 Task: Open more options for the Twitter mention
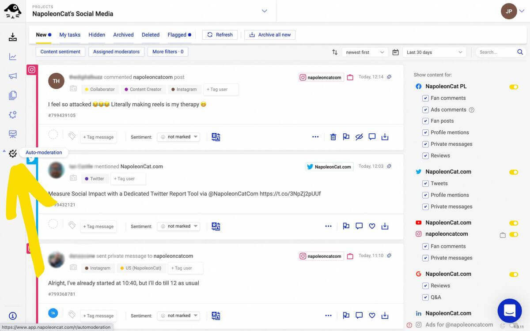[x=328, y=226]
